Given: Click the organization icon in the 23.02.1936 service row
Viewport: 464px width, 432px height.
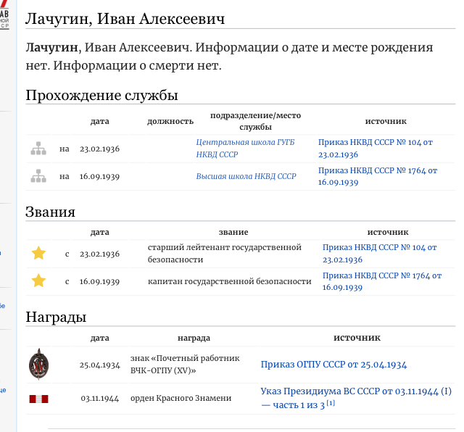Looking at the screenshot, I should (x=38, y=149).
